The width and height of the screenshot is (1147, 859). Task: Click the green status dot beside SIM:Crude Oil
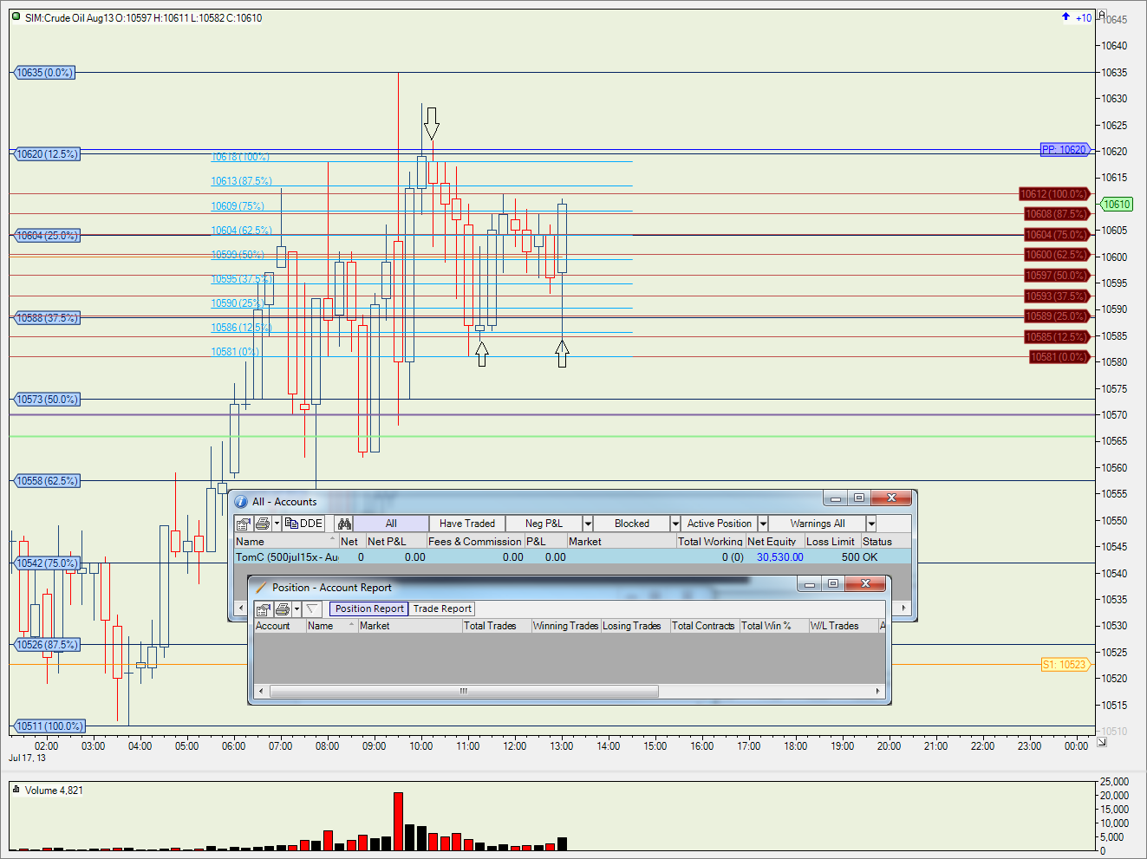point(16,16)
